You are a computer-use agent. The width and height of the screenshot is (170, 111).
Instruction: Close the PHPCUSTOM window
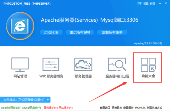point(166,4)
